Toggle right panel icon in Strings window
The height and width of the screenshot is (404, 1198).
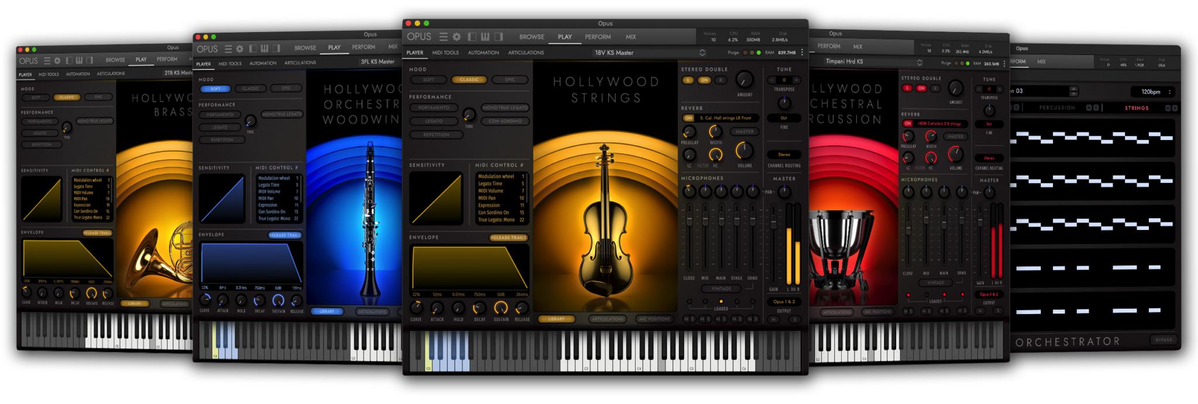499,37
